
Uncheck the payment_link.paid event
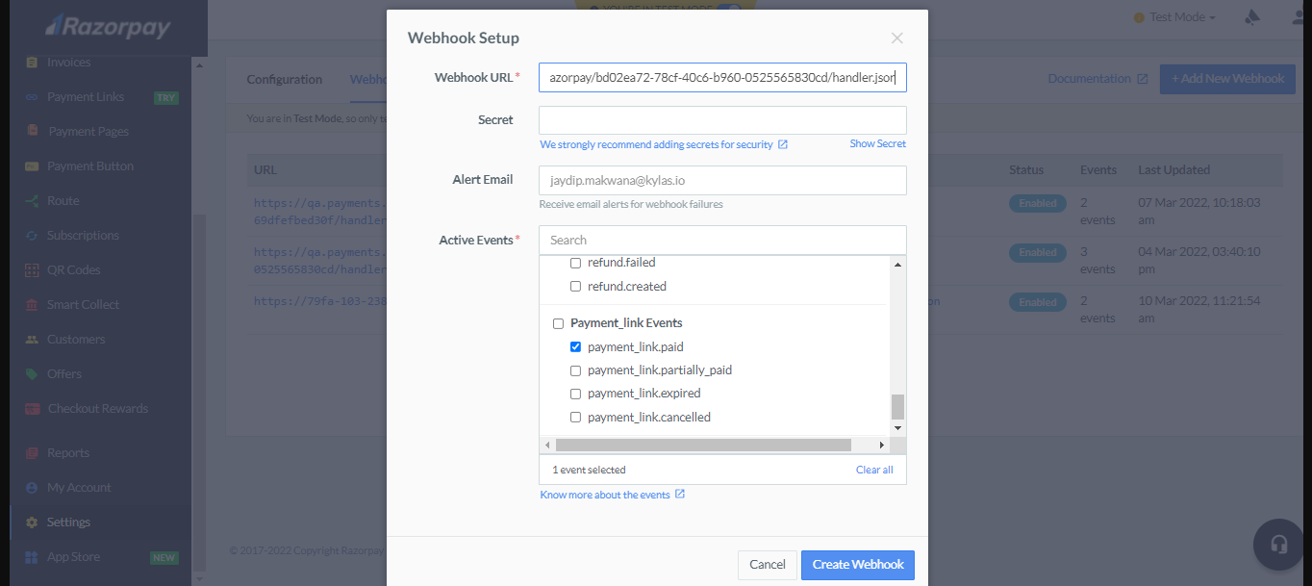(x=575, y=347)
